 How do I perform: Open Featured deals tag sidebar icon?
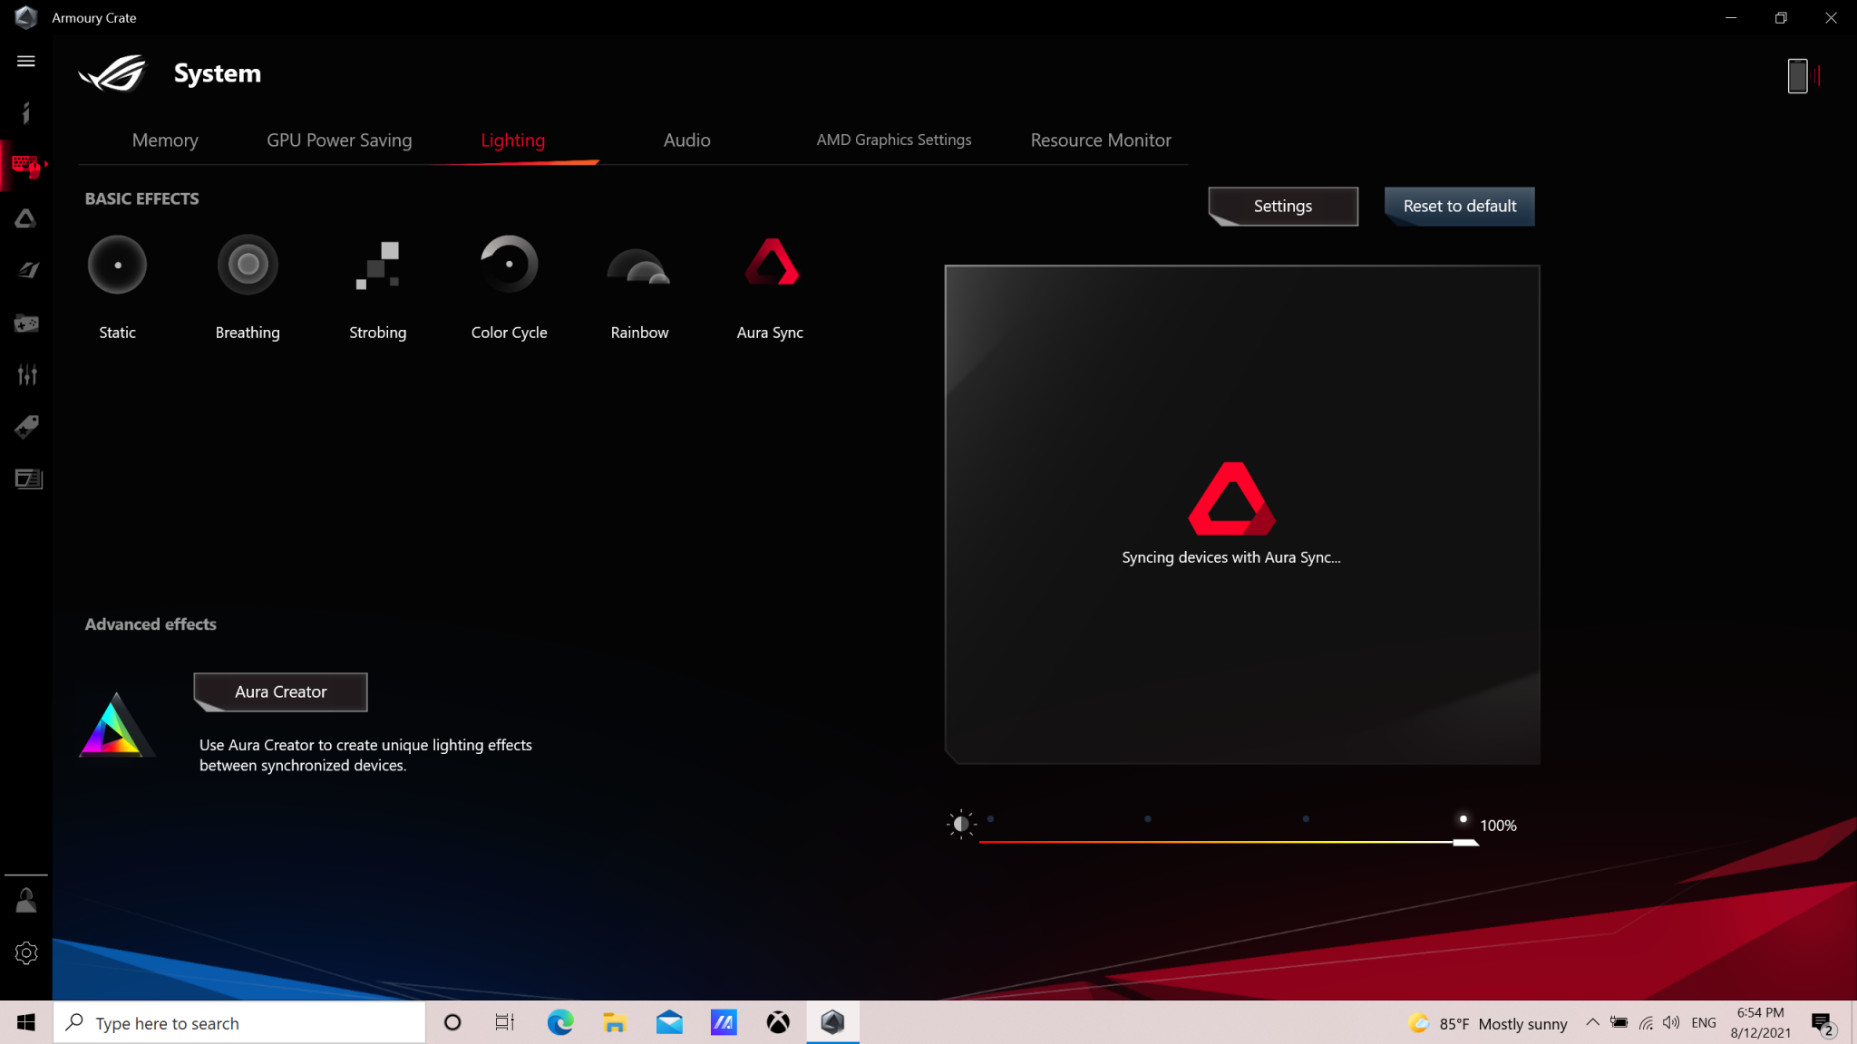[x=26, y=427]
